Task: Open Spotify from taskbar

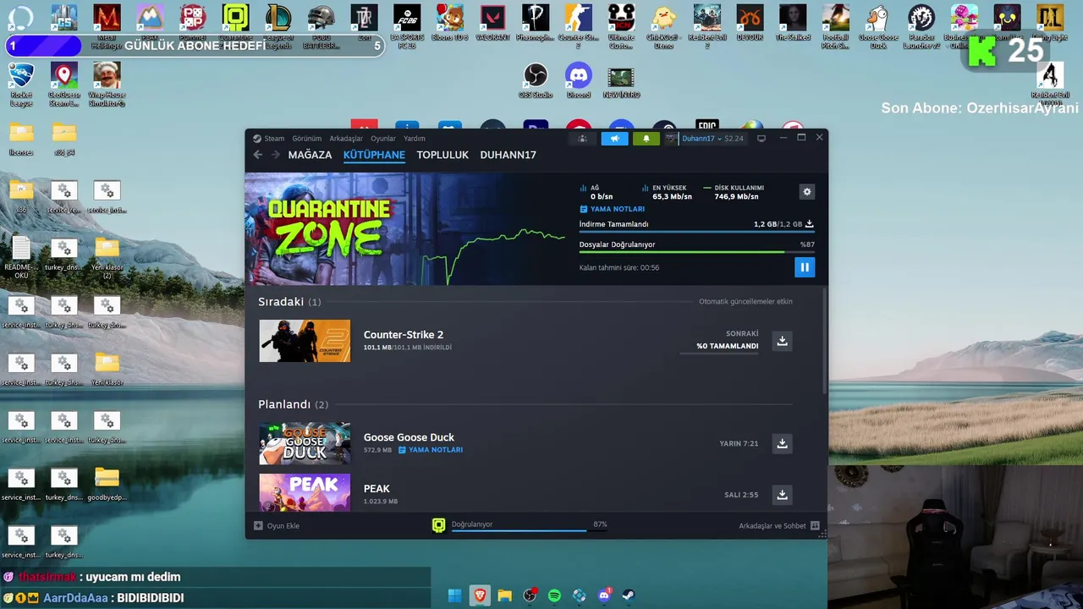Action: point(554,595)
